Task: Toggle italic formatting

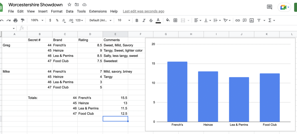Action: [x=144, y=20]
